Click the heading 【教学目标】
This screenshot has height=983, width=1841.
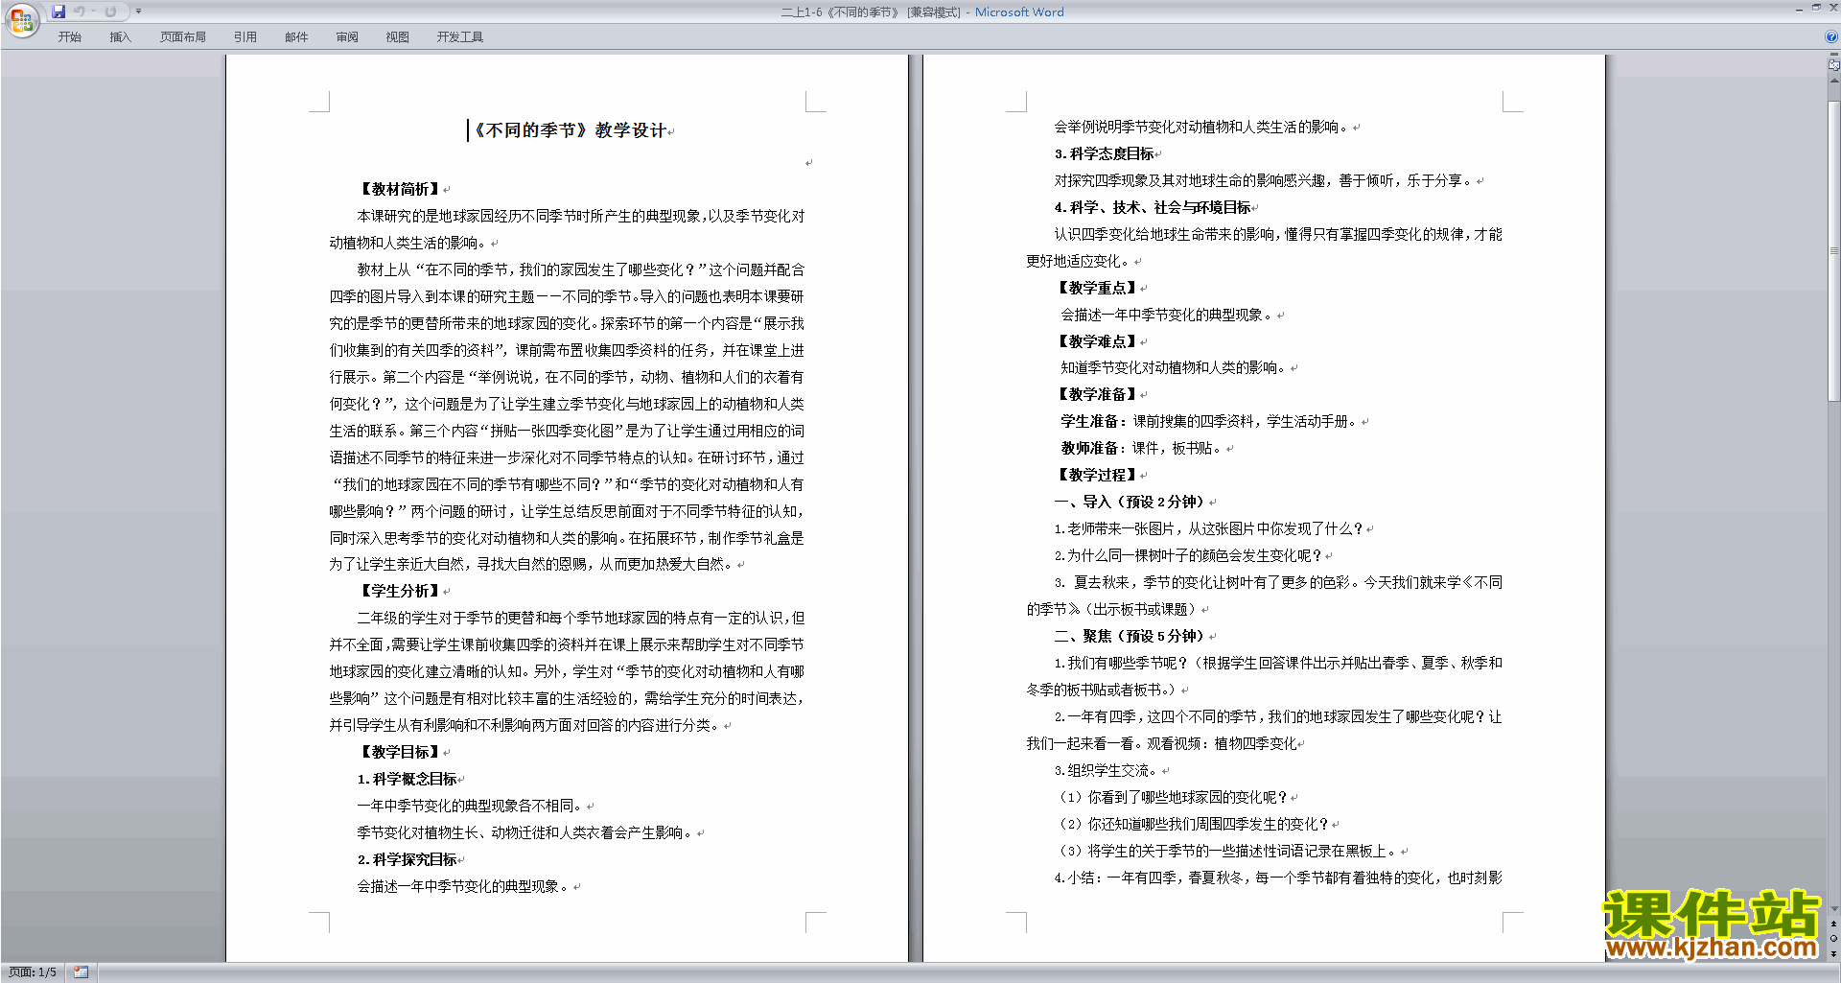point(400,752)
